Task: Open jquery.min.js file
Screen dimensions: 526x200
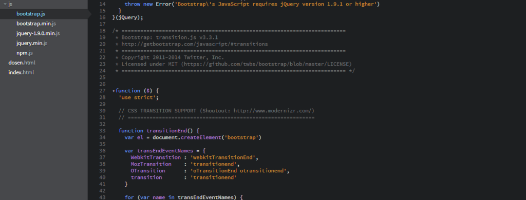Action: click(32, 43)
